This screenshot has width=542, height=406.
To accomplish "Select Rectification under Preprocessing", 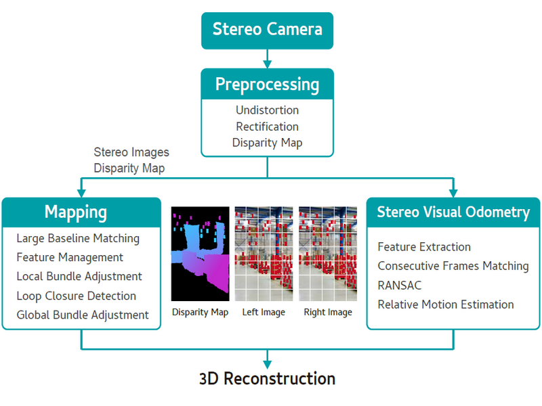I will (x=267, y=127).
